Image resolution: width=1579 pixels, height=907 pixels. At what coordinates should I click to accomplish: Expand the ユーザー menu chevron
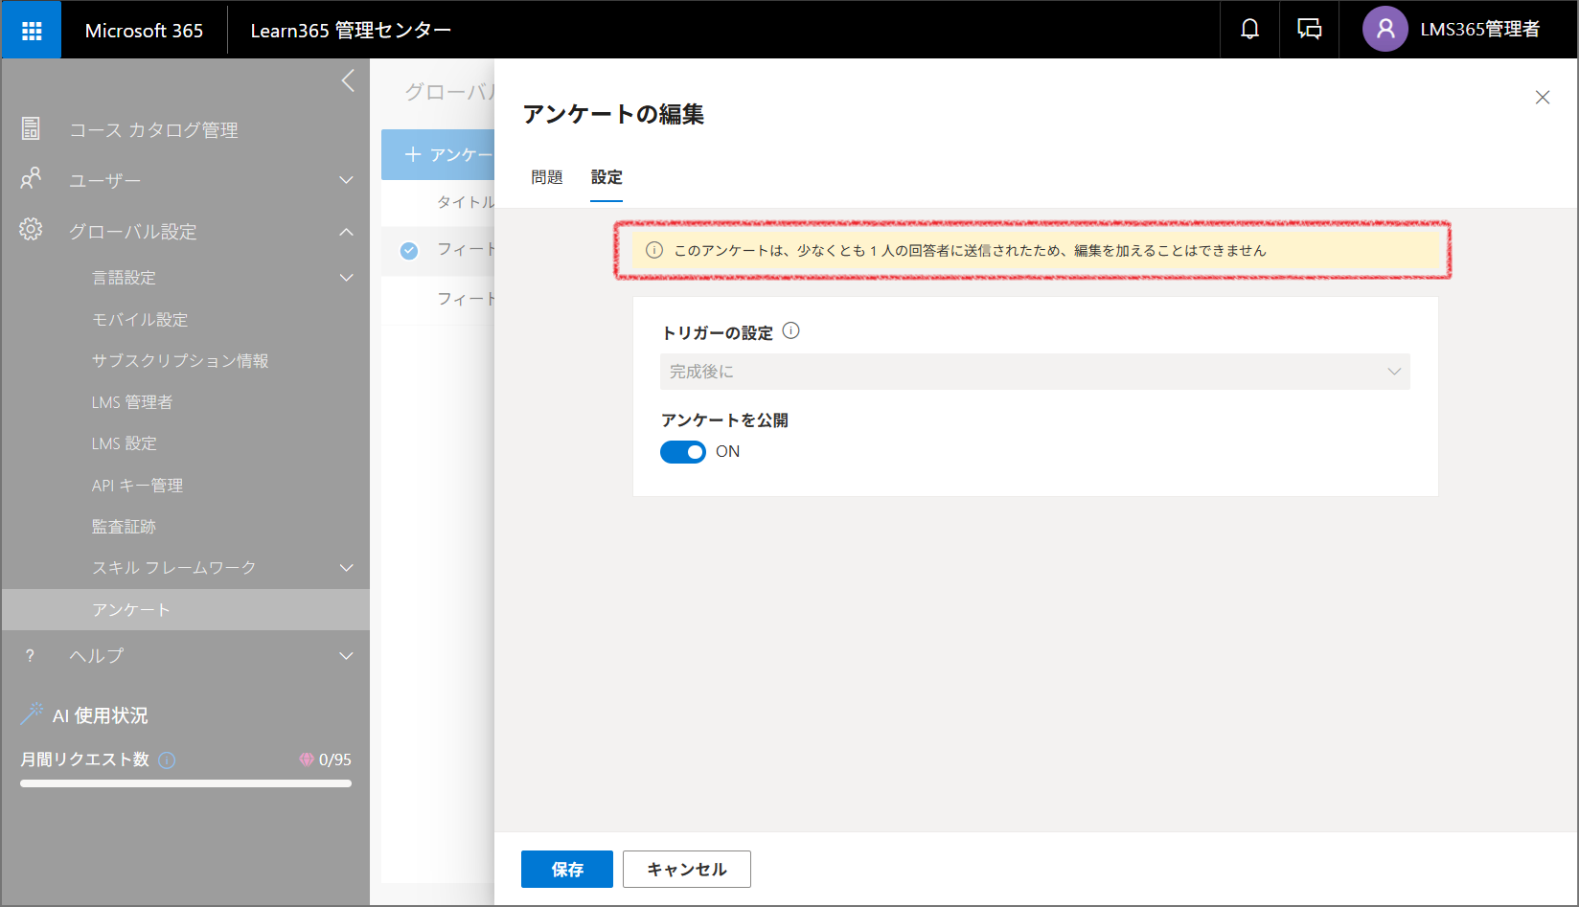[x=347, y=180]
